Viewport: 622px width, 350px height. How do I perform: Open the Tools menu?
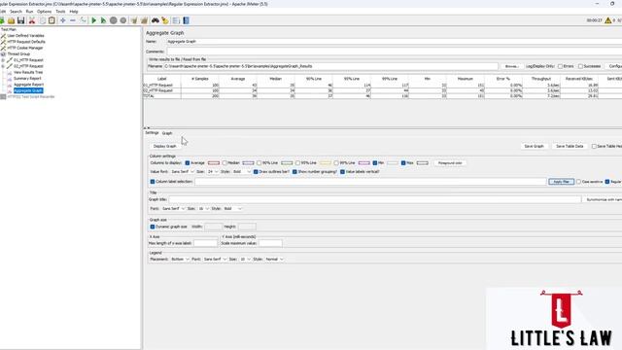pos(60,12)
